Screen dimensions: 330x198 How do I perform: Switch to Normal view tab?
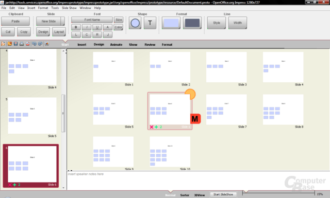(170, 195)
